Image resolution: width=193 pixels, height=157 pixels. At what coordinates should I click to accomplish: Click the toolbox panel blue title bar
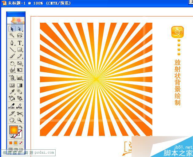[x=16, y=14]
